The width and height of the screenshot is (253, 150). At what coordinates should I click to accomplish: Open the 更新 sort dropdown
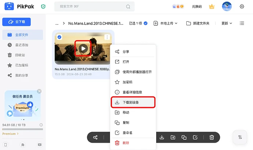pos(227,23)
